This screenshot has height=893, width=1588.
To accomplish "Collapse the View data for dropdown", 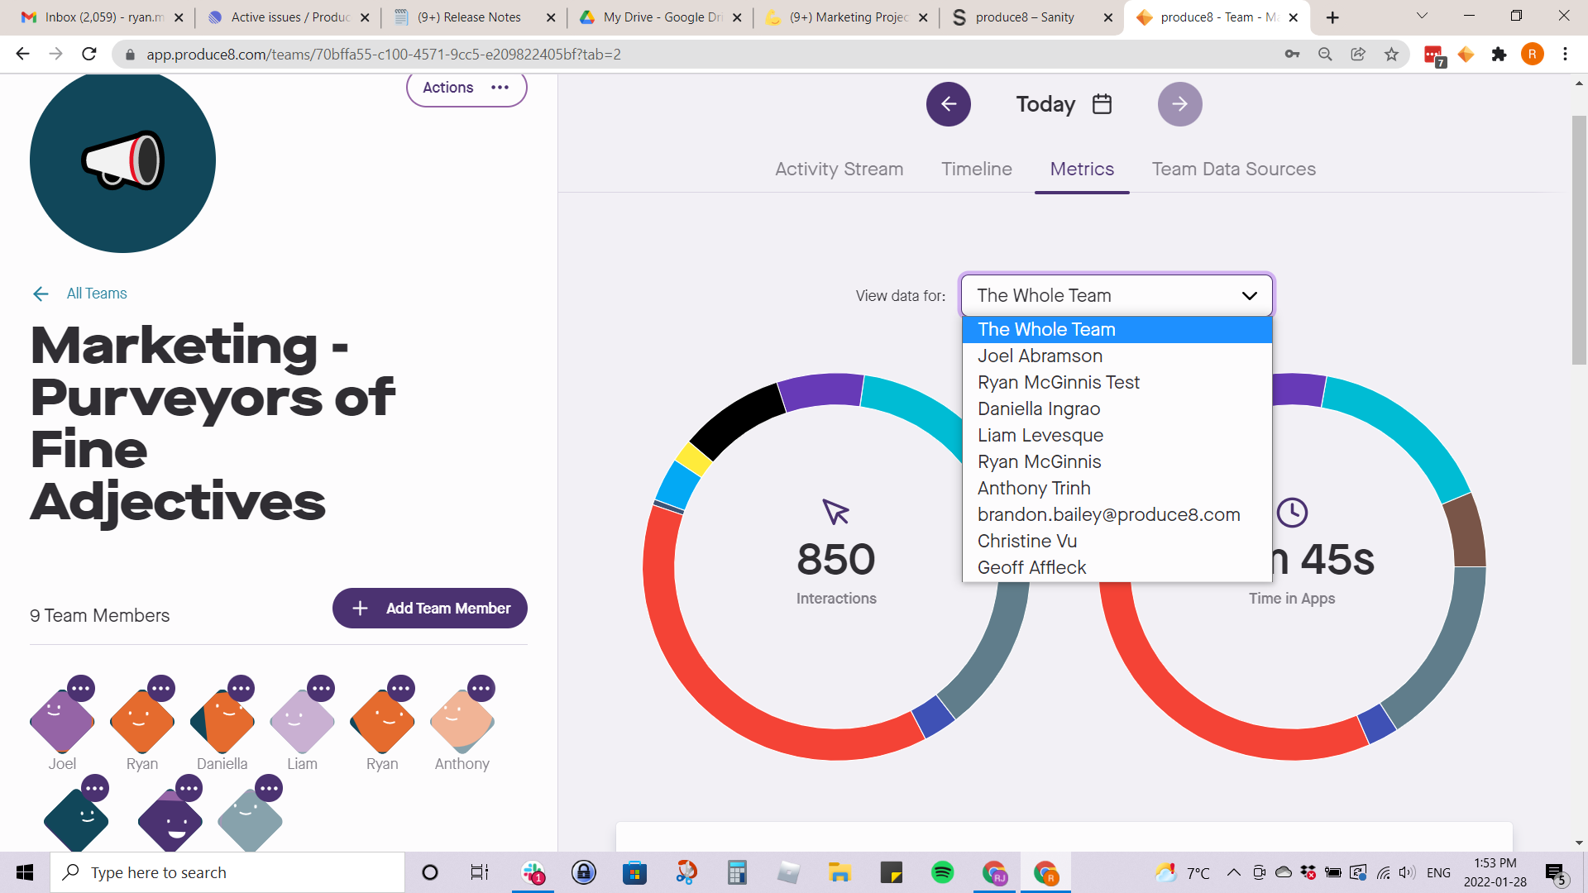I will coord(1249,295).
